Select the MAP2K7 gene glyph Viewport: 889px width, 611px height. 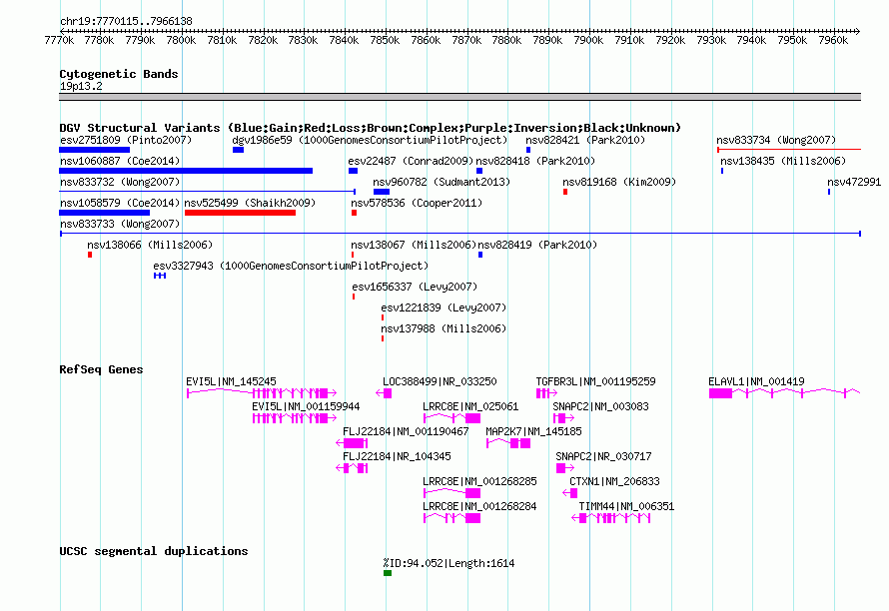[508, 443]
